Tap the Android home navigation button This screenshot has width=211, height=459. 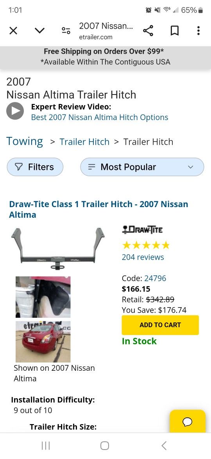click(105, 446)
